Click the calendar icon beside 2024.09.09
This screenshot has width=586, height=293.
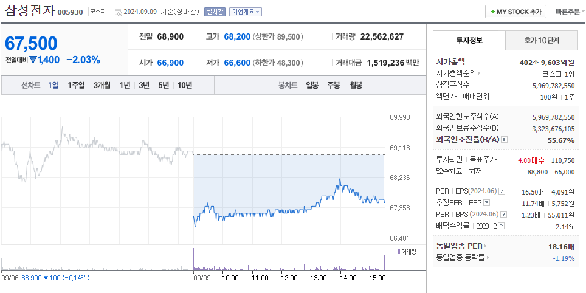pos(119,12)
